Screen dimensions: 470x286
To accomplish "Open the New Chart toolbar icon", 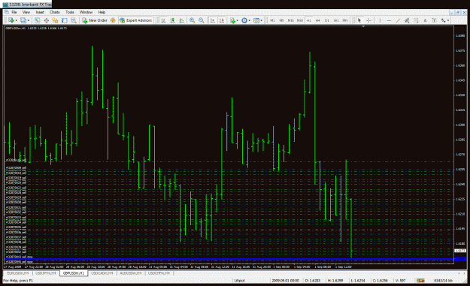I will pyautogui.click(x=11, y=20).
